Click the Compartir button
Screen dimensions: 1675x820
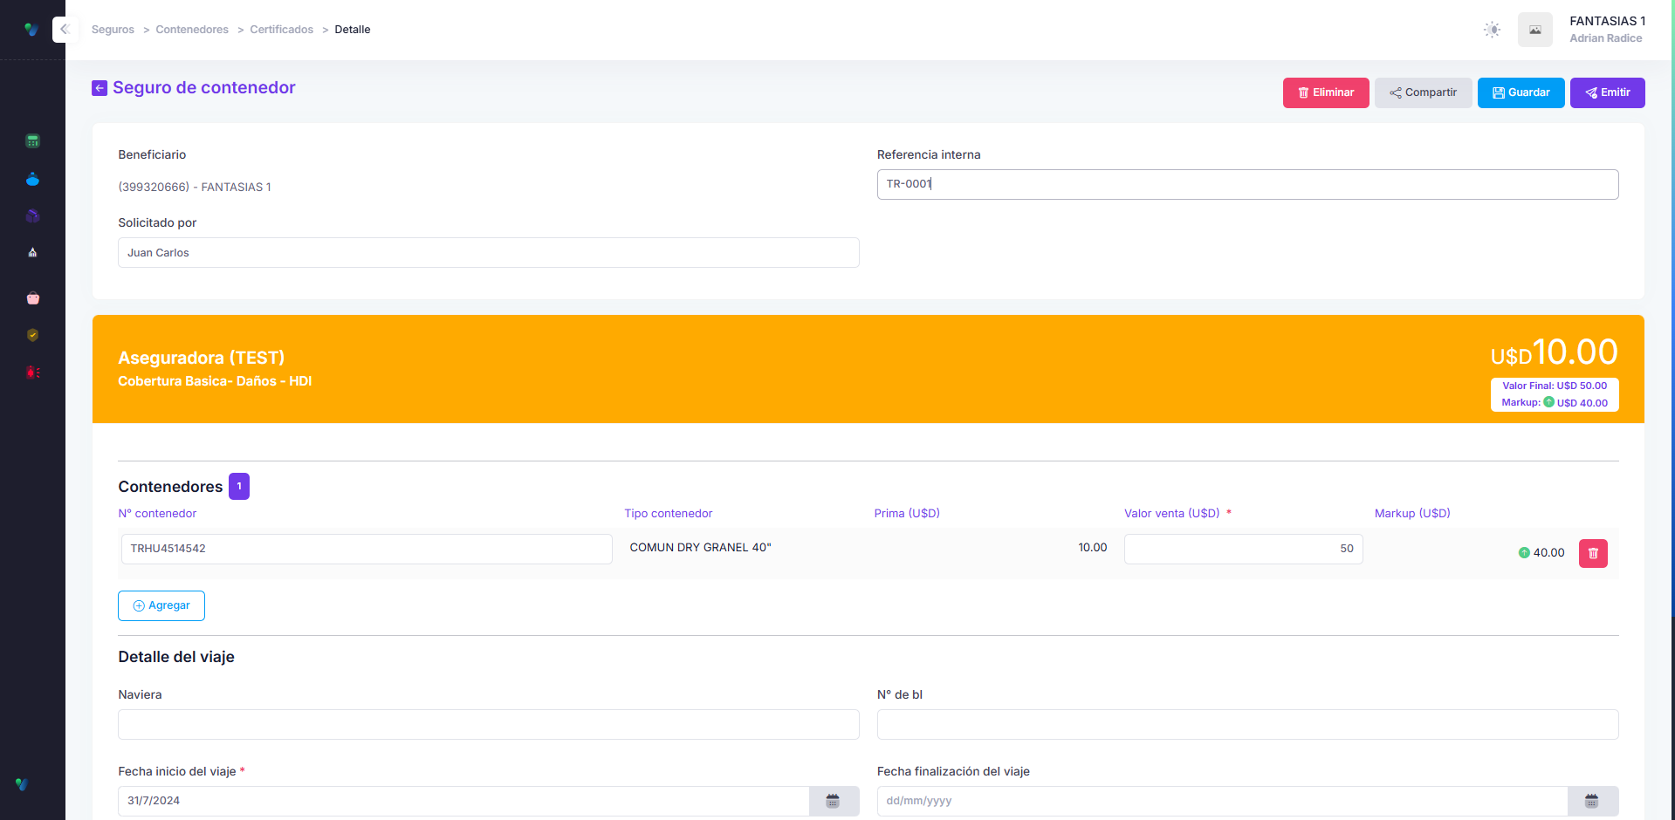click(x=1423, y=92)
